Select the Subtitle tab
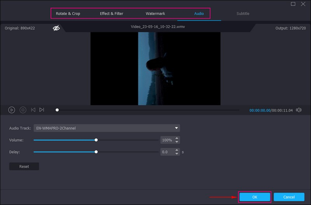 (243, 14)
